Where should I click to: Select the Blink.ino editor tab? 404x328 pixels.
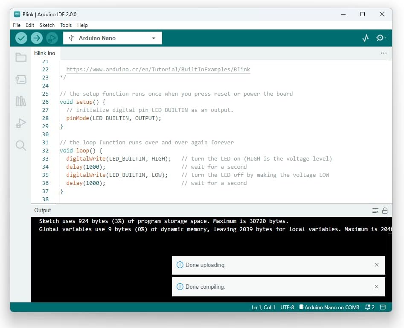tap(44, 53)
